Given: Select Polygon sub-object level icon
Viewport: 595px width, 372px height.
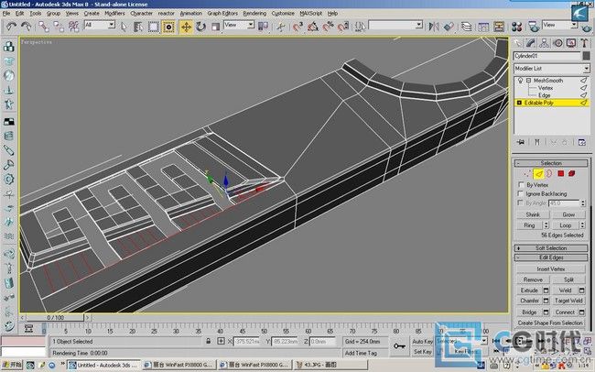Looking at the screenshot, I should pyautogui.click(x=561, y=174).
